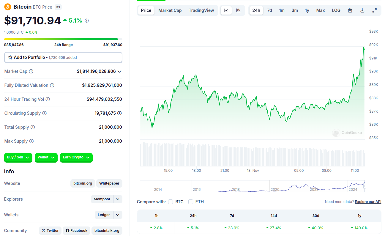Expand the Market Cap details chevron
385x236 pixels.
coord(119,71)
